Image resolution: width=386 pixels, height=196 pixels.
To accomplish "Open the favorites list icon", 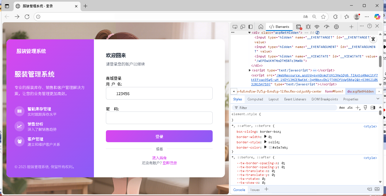I will pos(346,17).
